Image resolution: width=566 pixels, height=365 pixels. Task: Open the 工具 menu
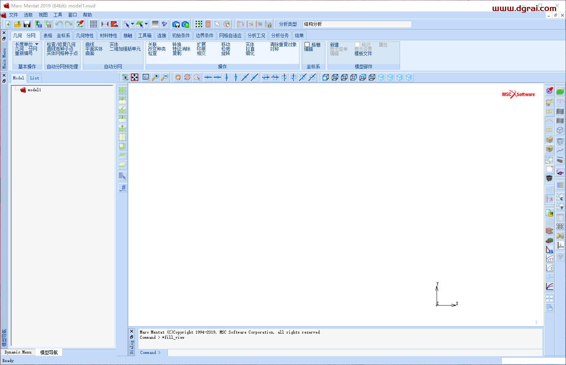pyautogui.click(x=58, y=15)
